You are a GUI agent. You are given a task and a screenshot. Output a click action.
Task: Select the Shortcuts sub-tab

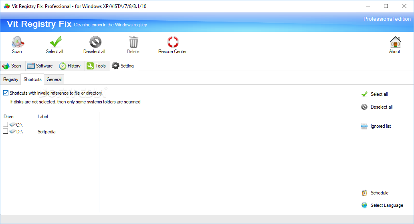[x=32, y=79]
